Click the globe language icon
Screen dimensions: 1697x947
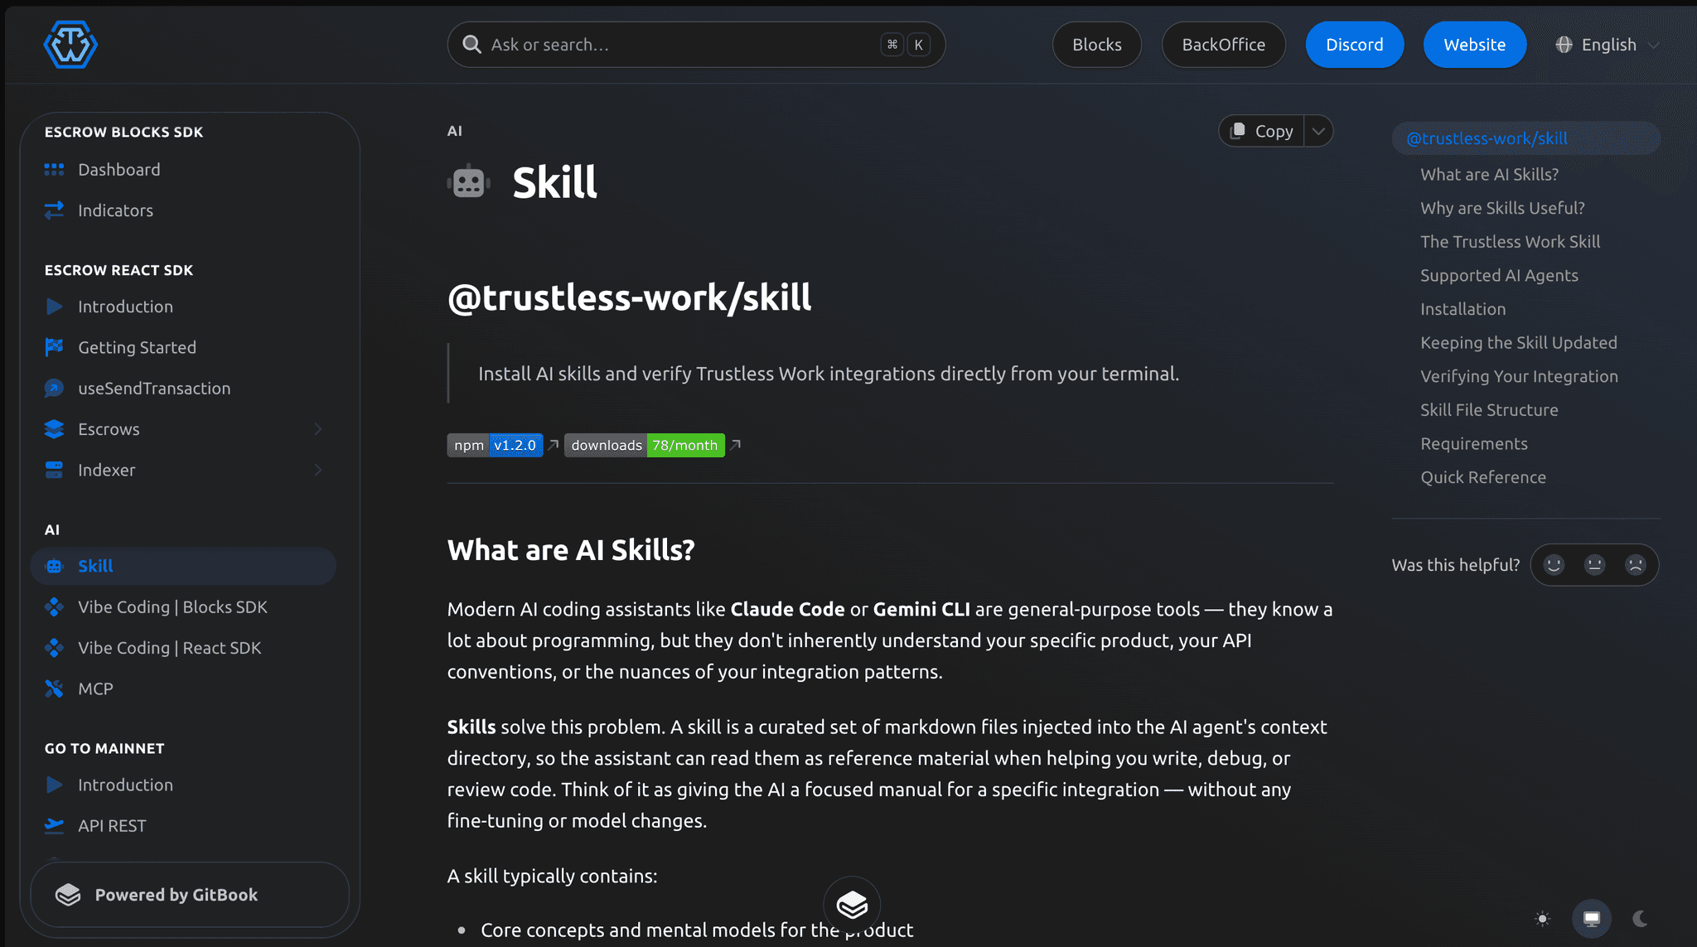pos(1564,45)
